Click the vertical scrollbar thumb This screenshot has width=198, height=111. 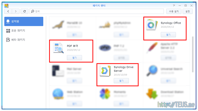(x=193, y=54)
